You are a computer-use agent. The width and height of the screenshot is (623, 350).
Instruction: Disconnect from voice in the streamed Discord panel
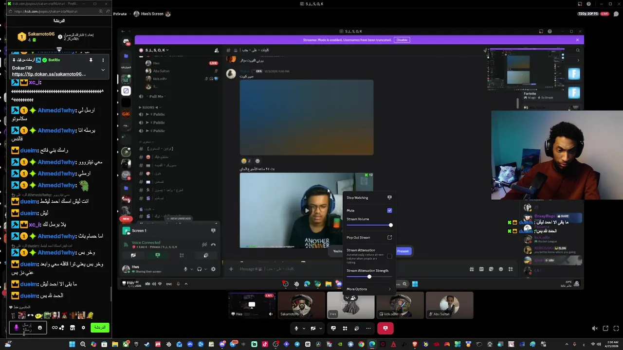[213, 245]
